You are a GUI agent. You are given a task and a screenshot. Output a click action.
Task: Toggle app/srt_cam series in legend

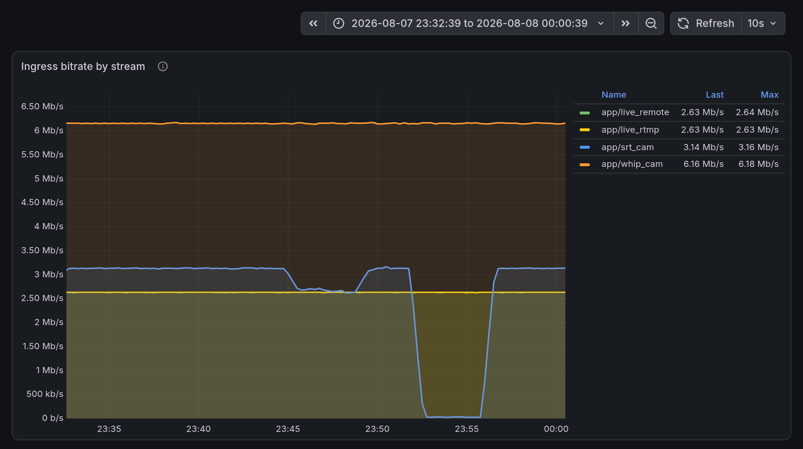[x=627, y=147]
